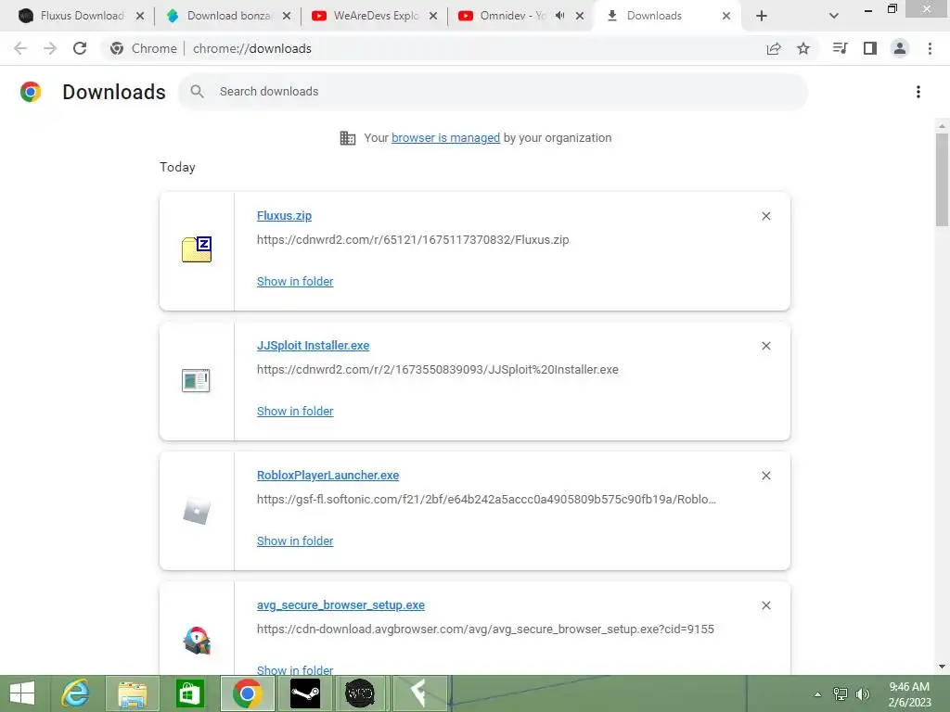Image resolution: width=950 pixels, height=712 pixels.
Task: Open the Windows Start button
Action: point(22,693)
